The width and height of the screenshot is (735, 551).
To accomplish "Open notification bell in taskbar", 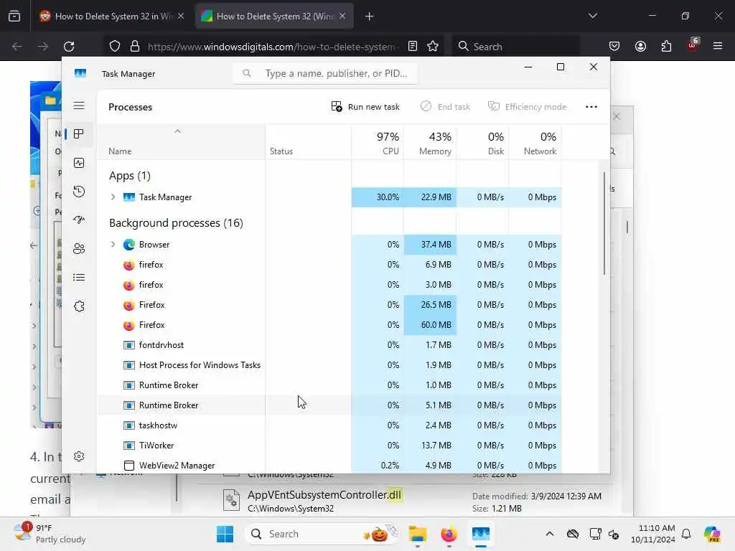I will pos(686,534).
